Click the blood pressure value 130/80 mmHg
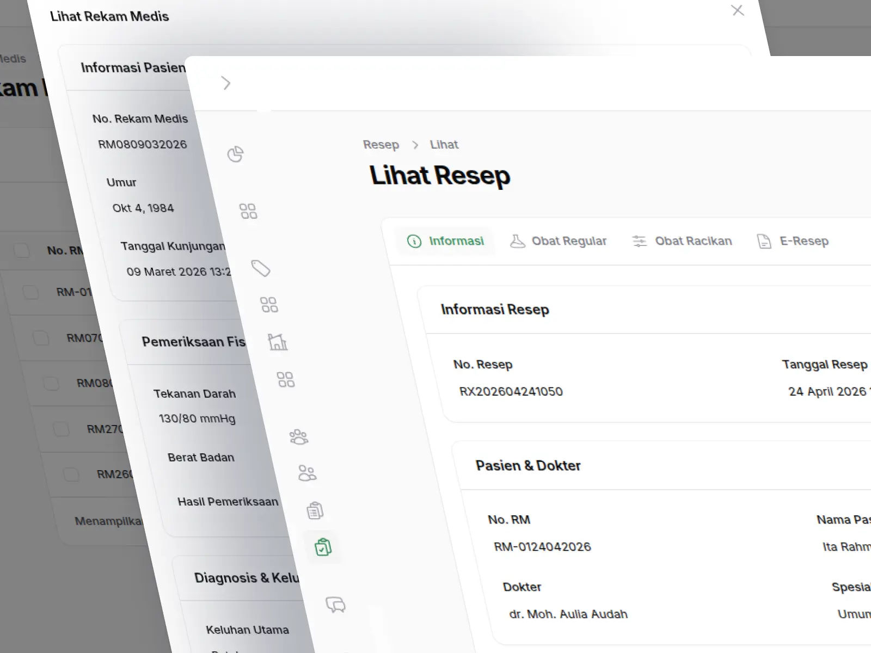 click(197, 418)
